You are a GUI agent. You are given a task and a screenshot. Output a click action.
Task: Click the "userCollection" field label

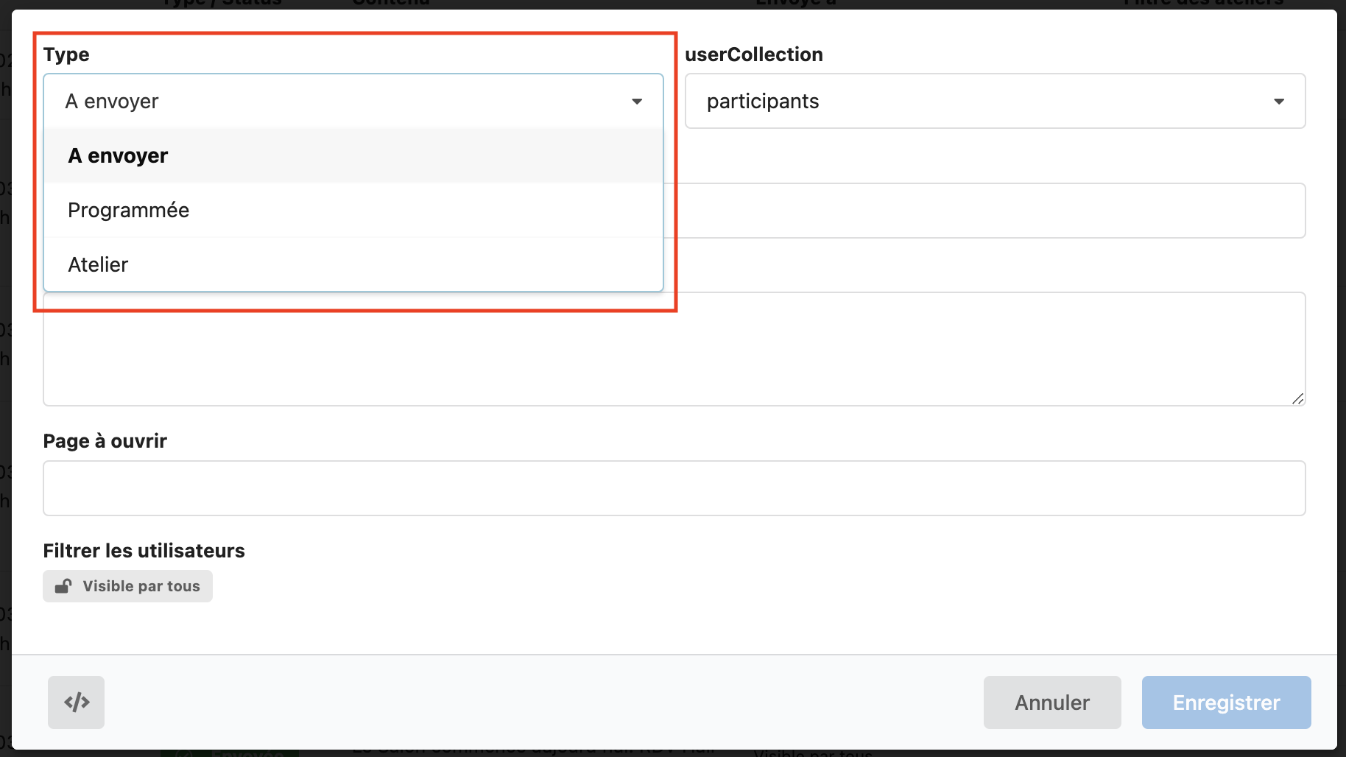[753, 54]
